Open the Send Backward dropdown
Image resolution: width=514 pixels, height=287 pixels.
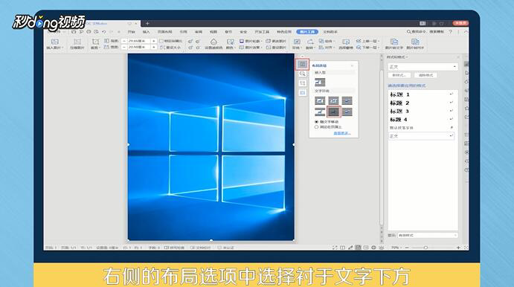click(368, 48)
